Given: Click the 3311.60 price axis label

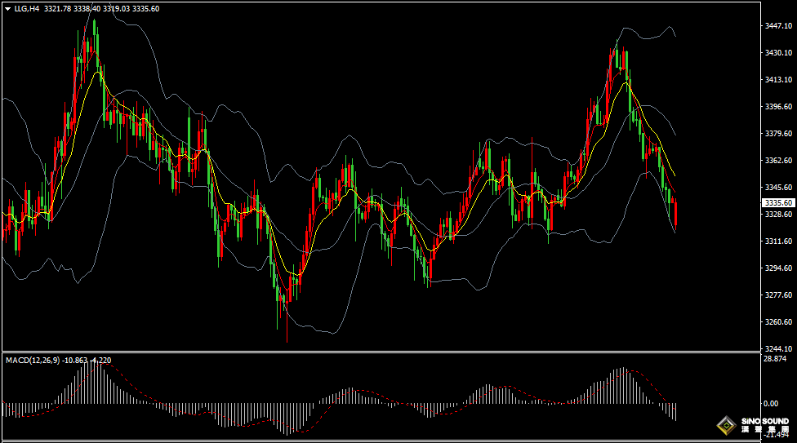Looking at the screenshot, I should point(778,241).
